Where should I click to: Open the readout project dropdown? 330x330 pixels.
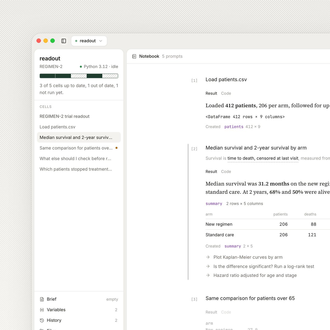pyautogui.click(x=89, y=41)
